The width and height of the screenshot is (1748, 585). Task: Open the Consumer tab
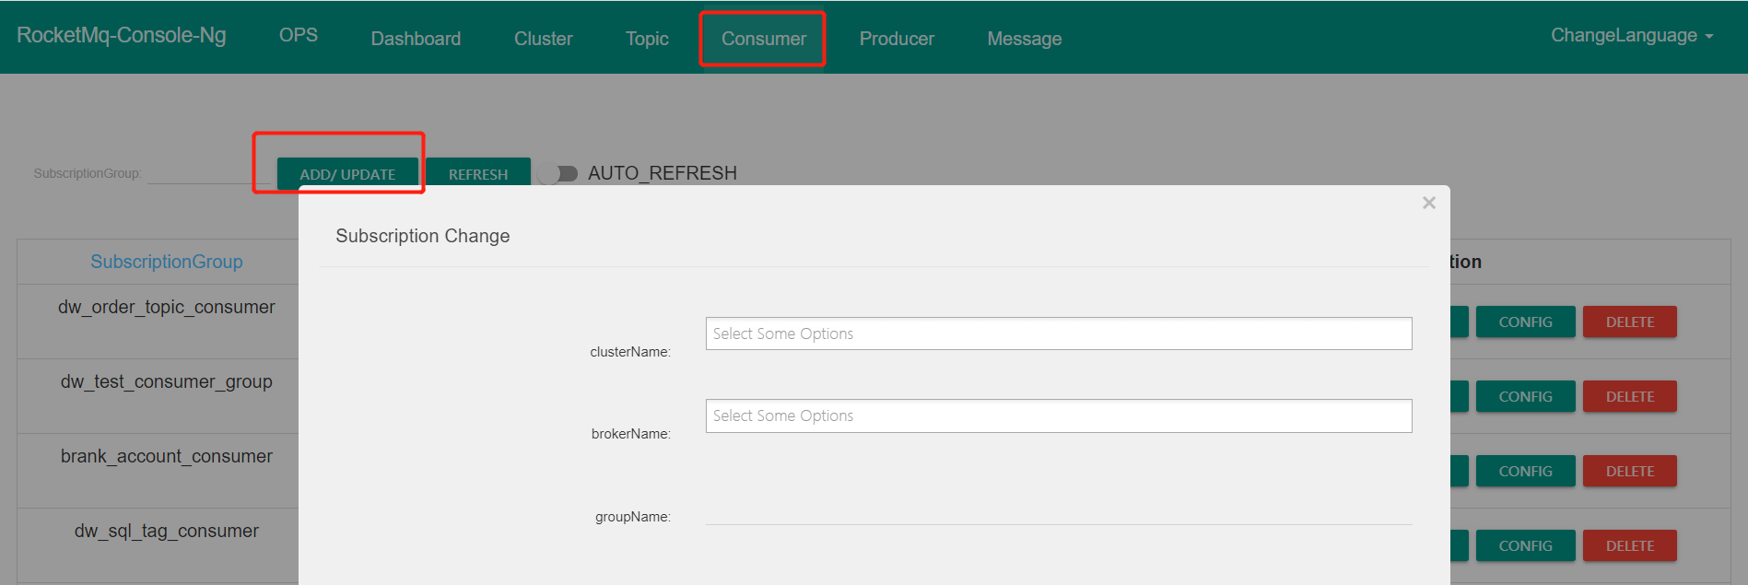click(763, 39)
